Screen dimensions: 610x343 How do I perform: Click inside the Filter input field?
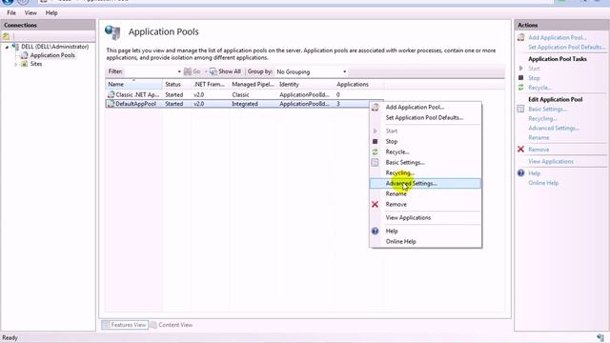click(x=150, y=71)
